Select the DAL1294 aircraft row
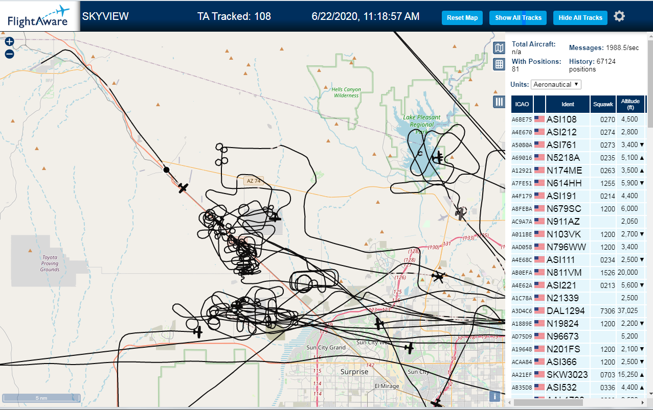The width and height of the screenshot is (653, 410). pyautogui.click(x=578, y=311)
